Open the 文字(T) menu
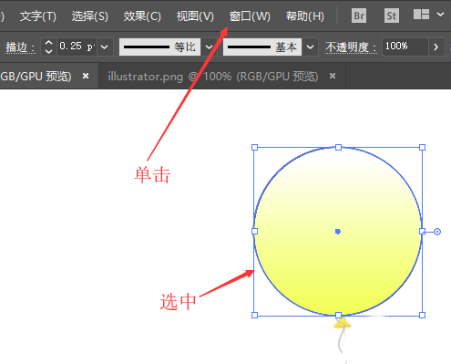 (38, 16)
